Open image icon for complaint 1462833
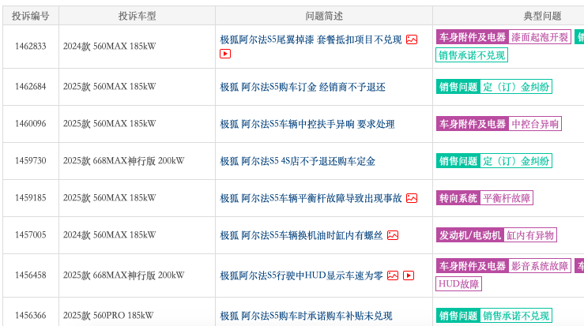This screenshot has width=584, height=326. coord(412,39)
